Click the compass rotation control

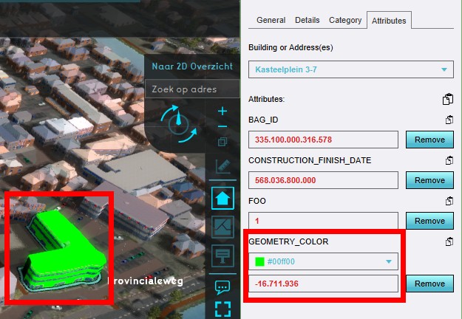[x=178, y=123]
